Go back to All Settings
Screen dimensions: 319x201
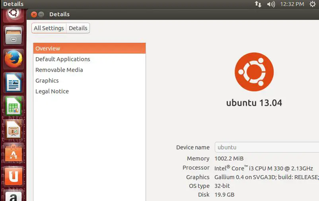click(49, 28)
